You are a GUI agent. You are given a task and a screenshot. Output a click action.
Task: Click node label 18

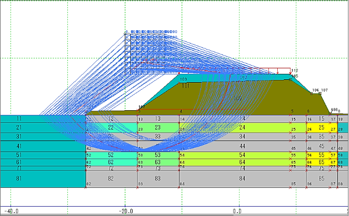point(341,120)
